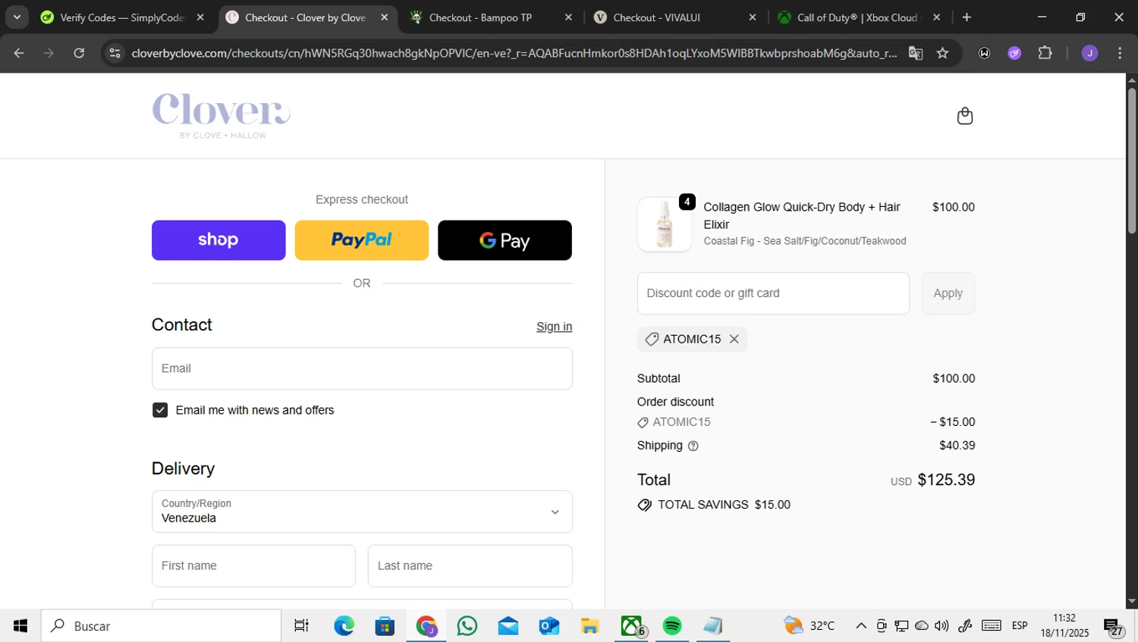Show hidden system tray icons
Screen dimensions: 1138x642
point(861,625)
